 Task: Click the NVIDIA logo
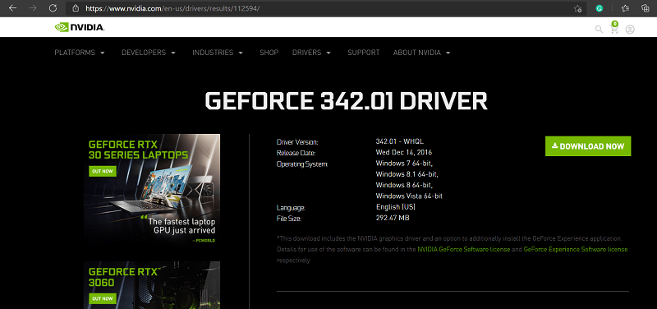pos(80,27)
